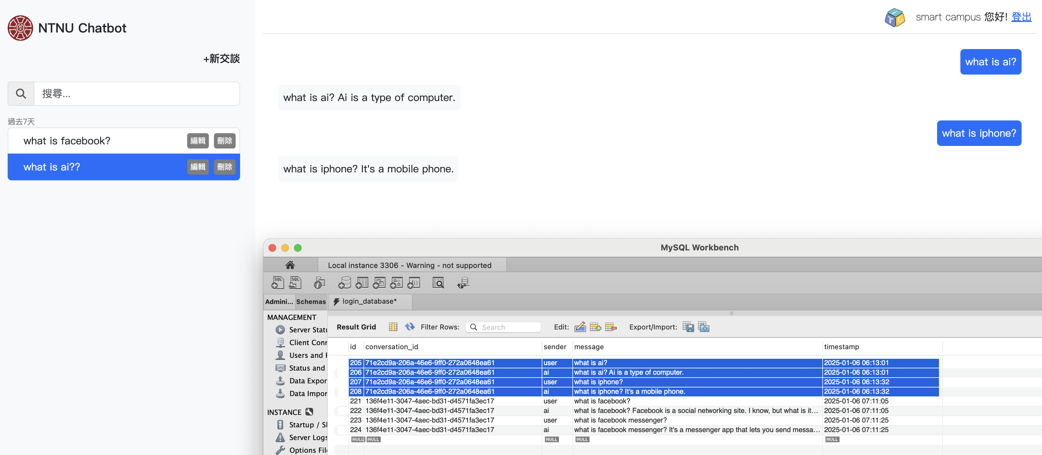
Task: Open the object inspector info icon
Action: pos(319,283)
